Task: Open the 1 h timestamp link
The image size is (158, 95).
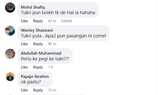Action: coord(50,67)
